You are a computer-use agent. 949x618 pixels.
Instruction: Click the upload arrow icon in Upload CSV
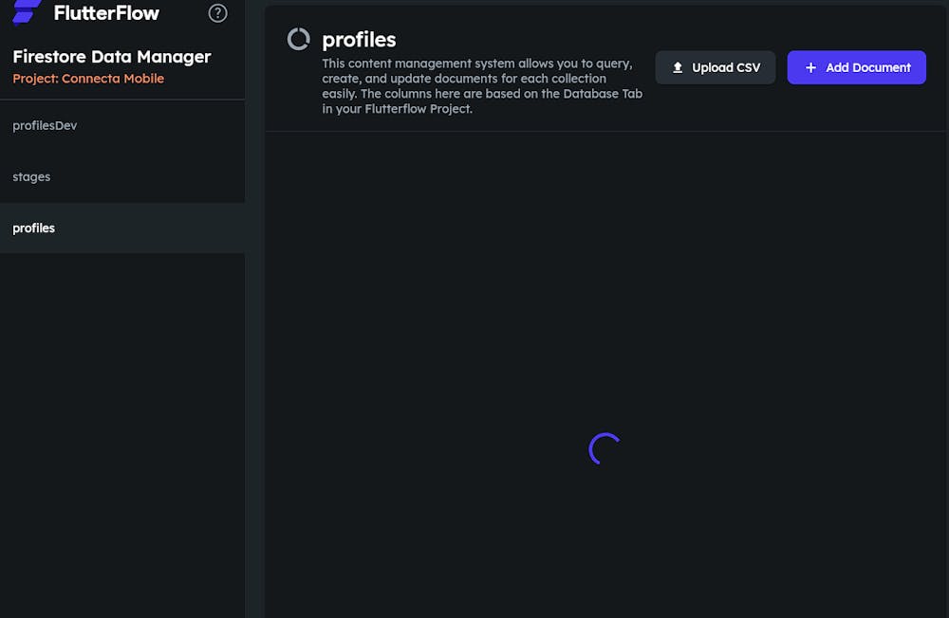[x=678, y=68]
